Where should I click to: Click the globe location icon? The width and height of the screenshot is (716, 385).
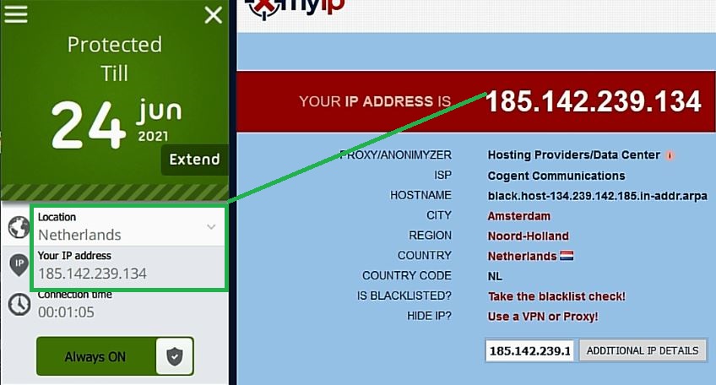[19, 227]
